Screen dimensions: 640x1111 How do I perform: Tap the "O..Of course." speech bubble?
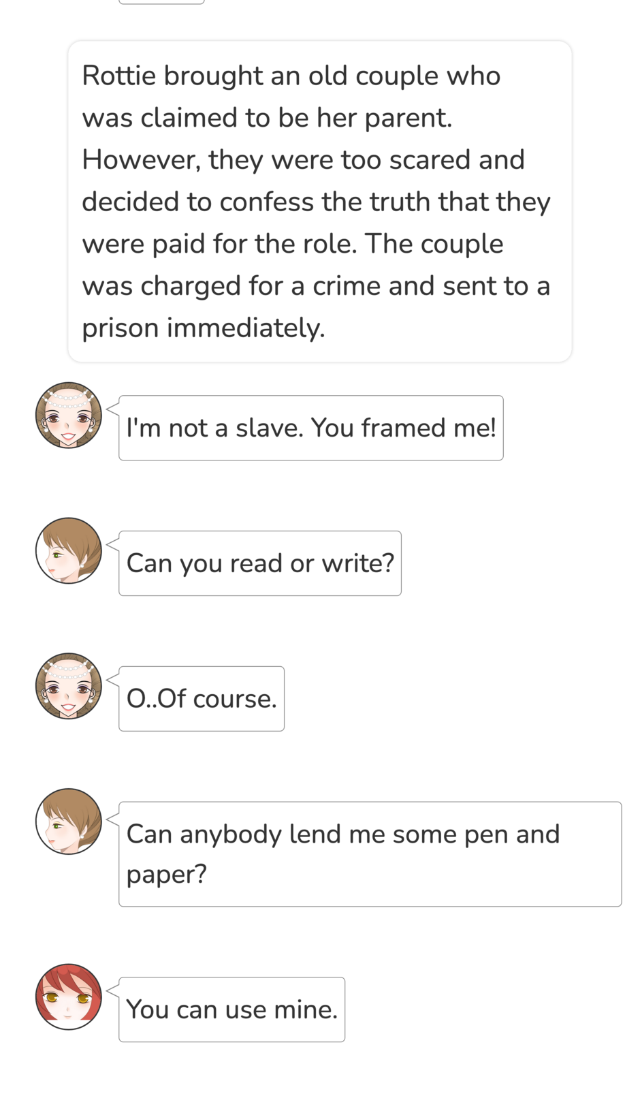(202, 699)
